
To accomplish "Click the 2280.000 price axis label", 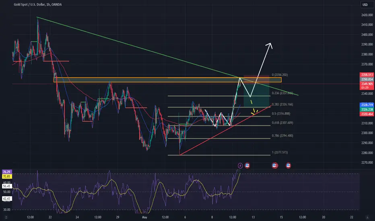I will (x=367, y=153).
